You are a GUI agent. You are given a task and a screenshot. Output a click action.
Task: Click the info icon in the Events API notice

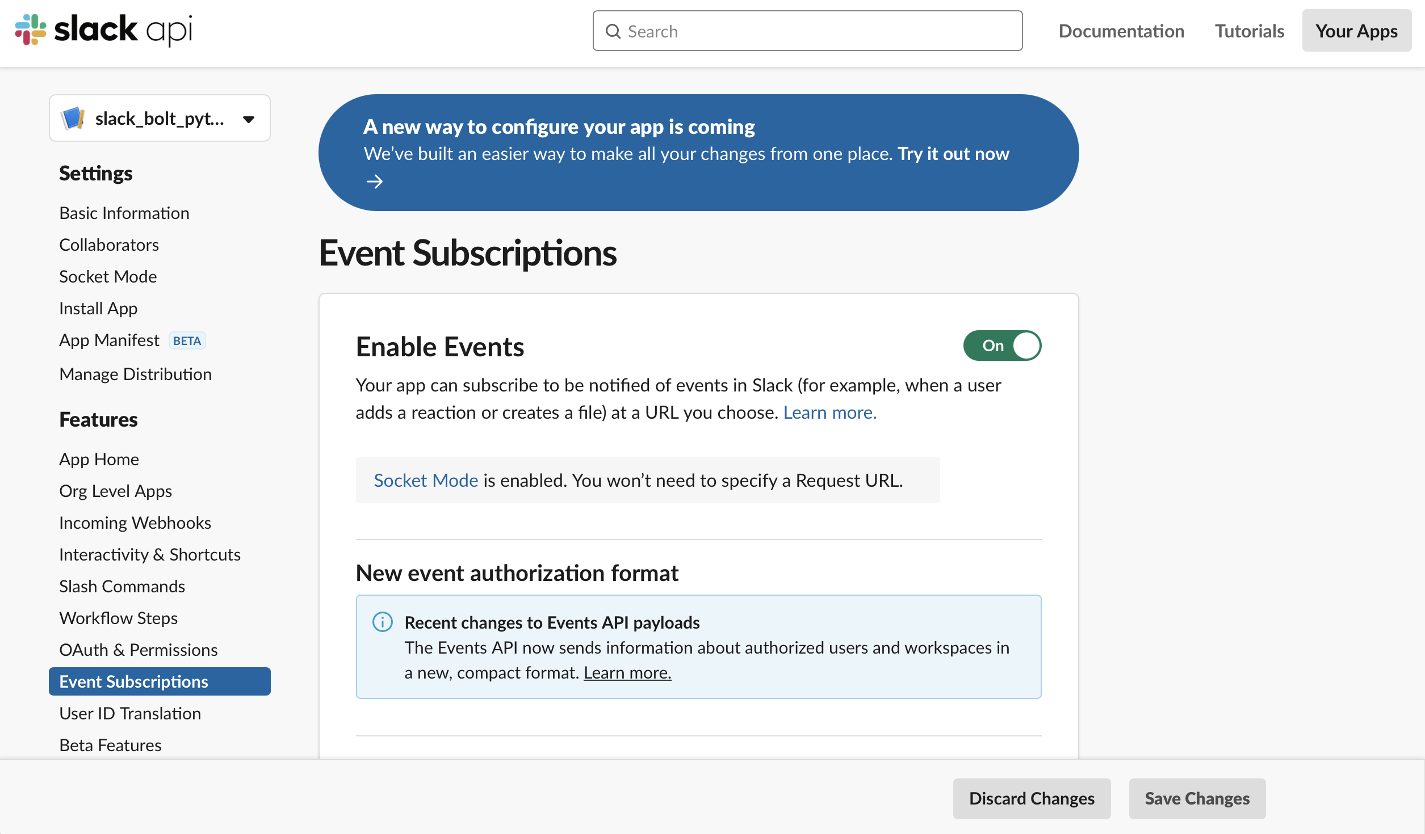383,622
